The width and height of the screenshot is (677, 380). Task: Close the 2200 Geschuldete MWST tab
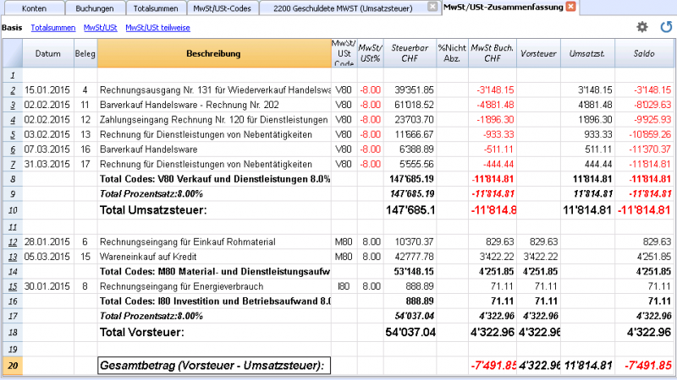point(432,7)
